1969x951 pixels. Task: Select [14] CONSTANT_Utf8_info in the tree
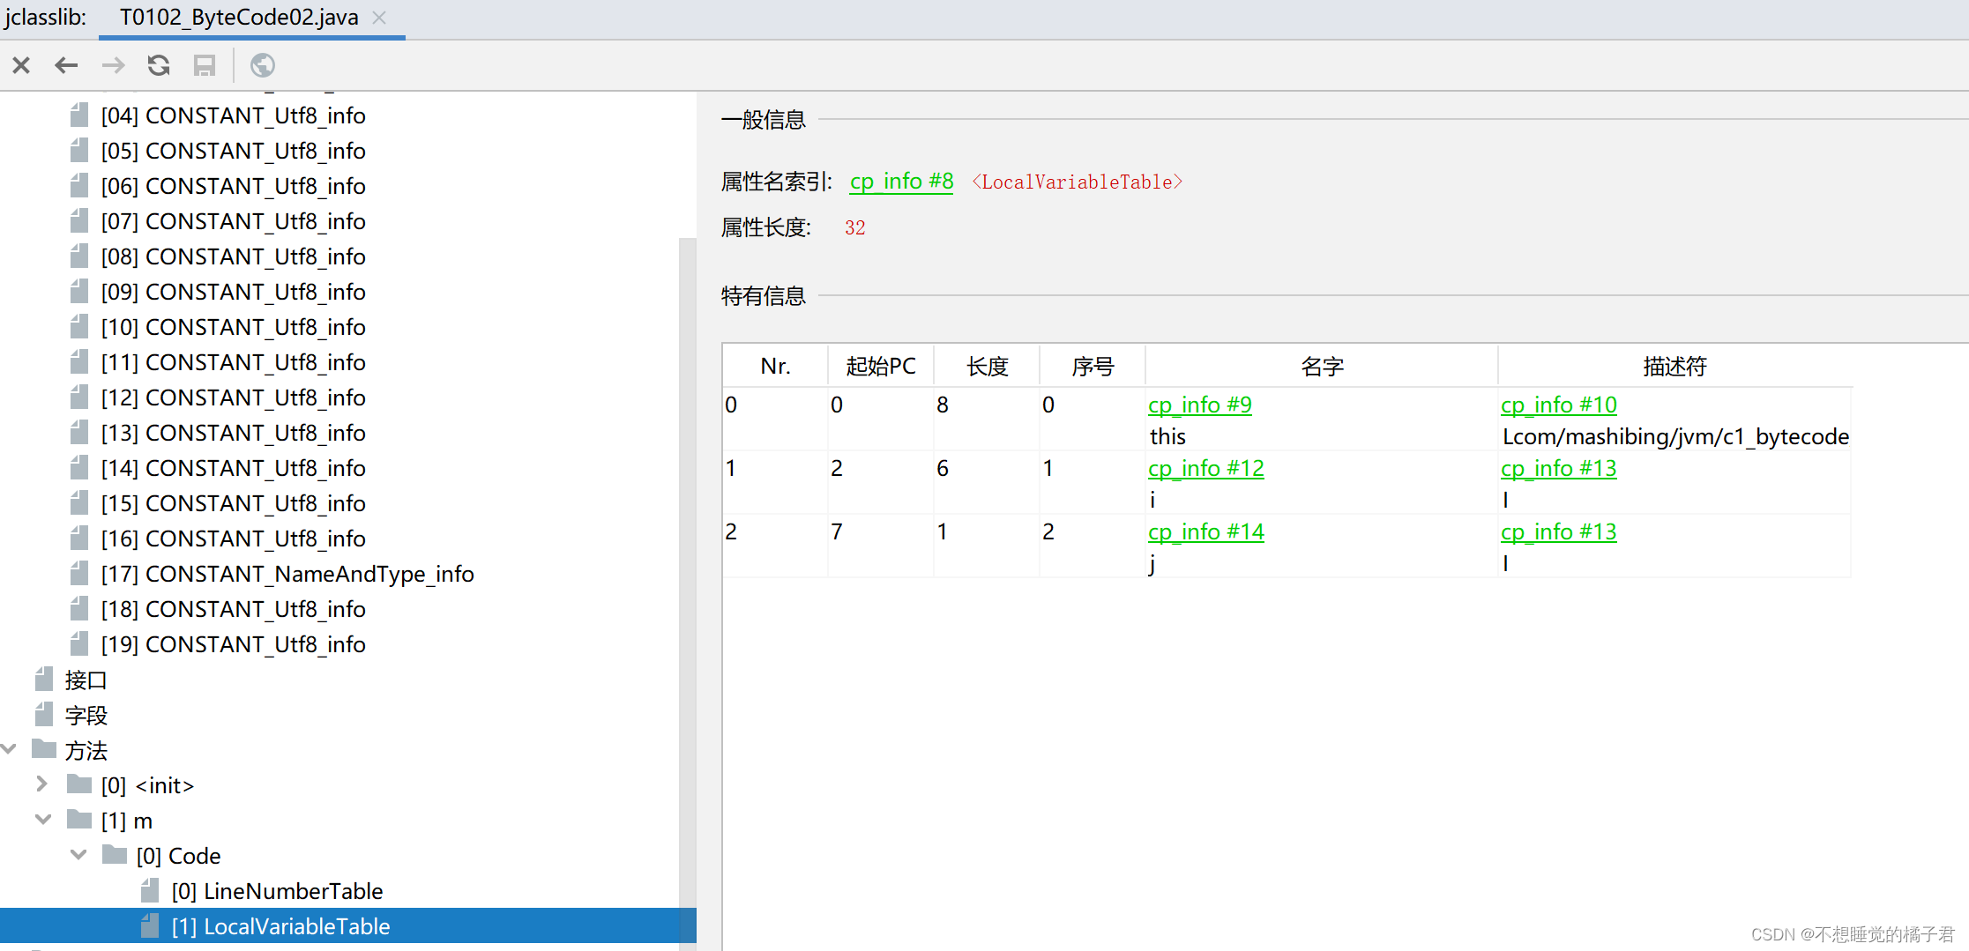(x=233, y=468)
